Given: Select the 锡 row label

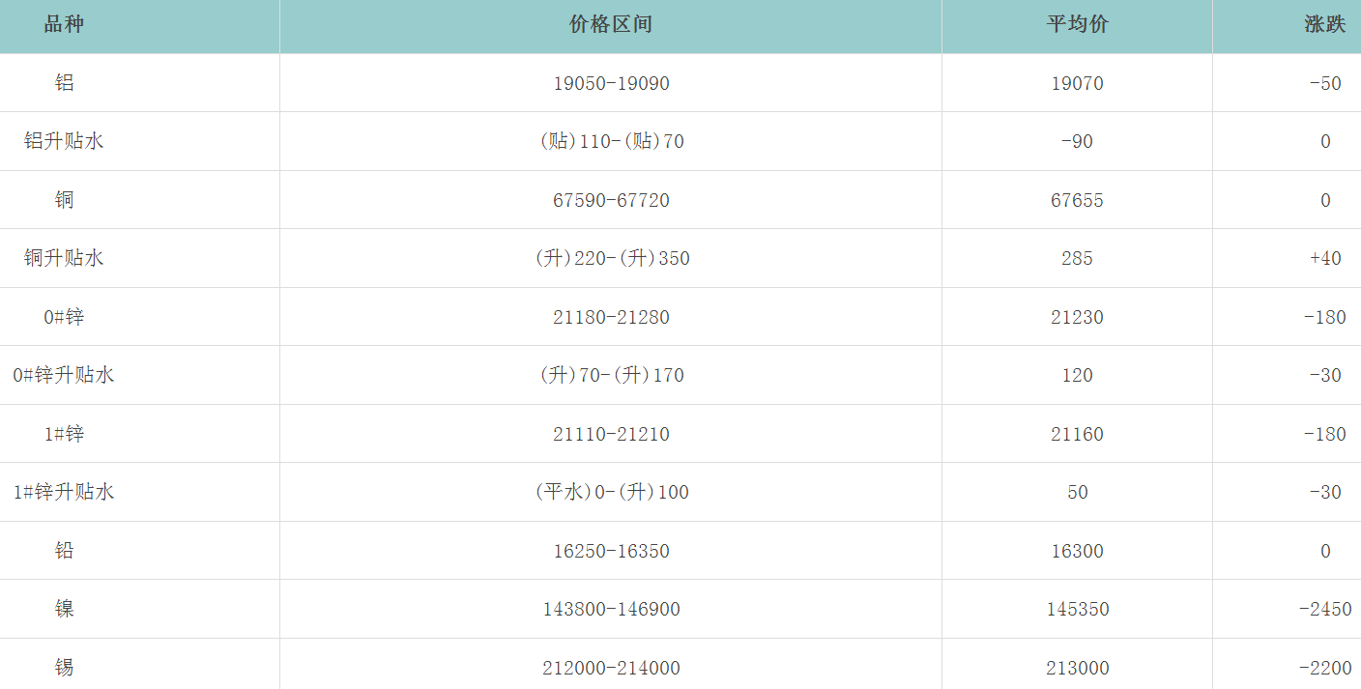Looking at the screenshot, I should coord(64,668).
